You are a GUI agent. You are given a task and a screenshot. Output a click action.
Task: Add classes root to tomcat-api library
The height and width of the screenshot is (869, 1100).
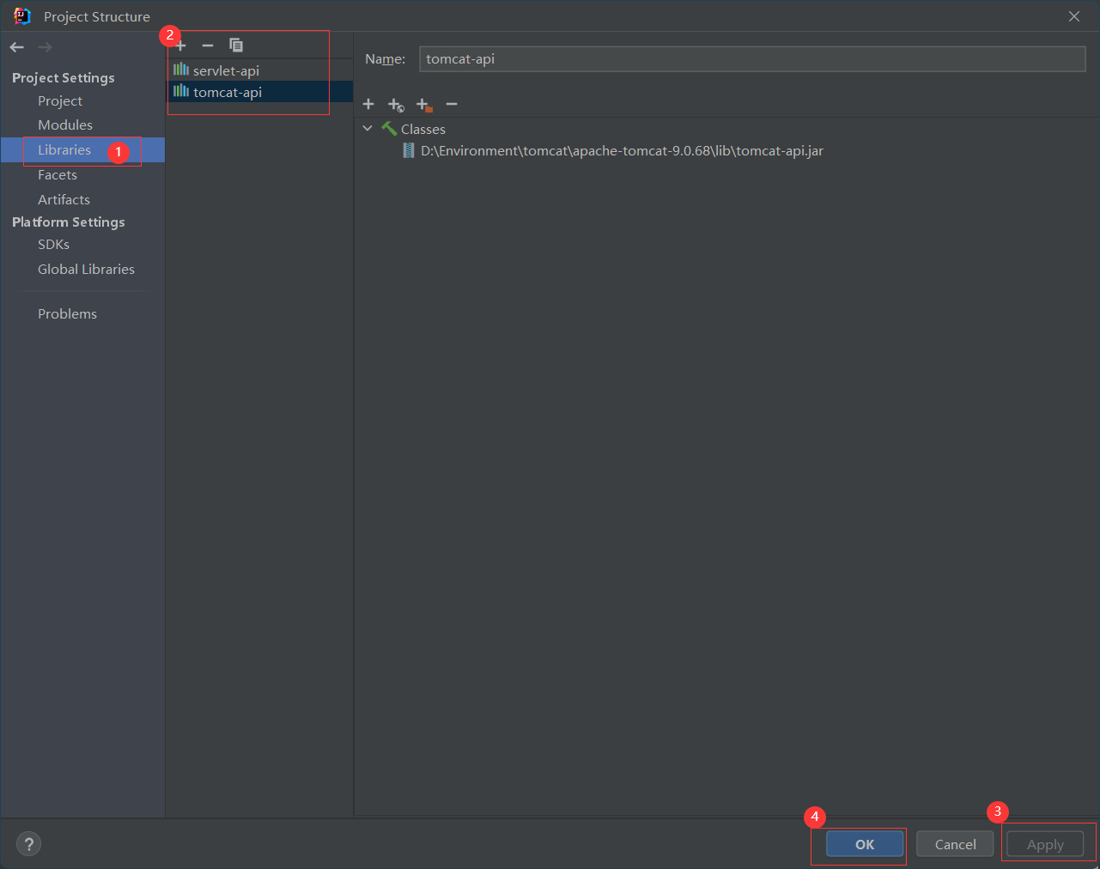tap(368, 104)
